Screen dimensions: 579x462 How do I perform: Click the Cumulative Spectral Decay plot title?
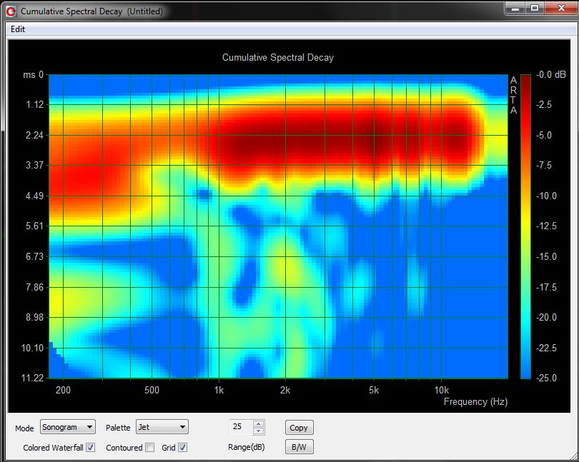(x=277, y=58)
